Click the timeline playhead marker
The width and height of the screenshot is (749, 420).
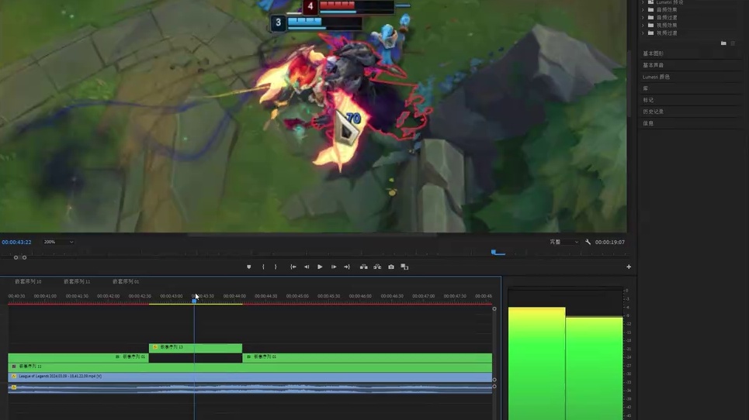point(194,301)
